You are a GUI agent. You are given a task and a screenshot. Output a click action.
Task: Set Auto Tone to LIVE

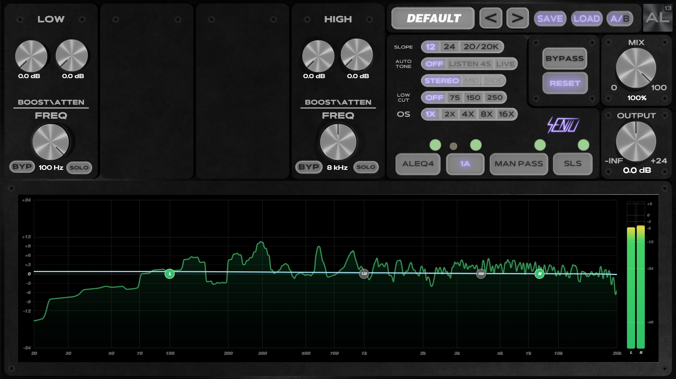[505, 64]
